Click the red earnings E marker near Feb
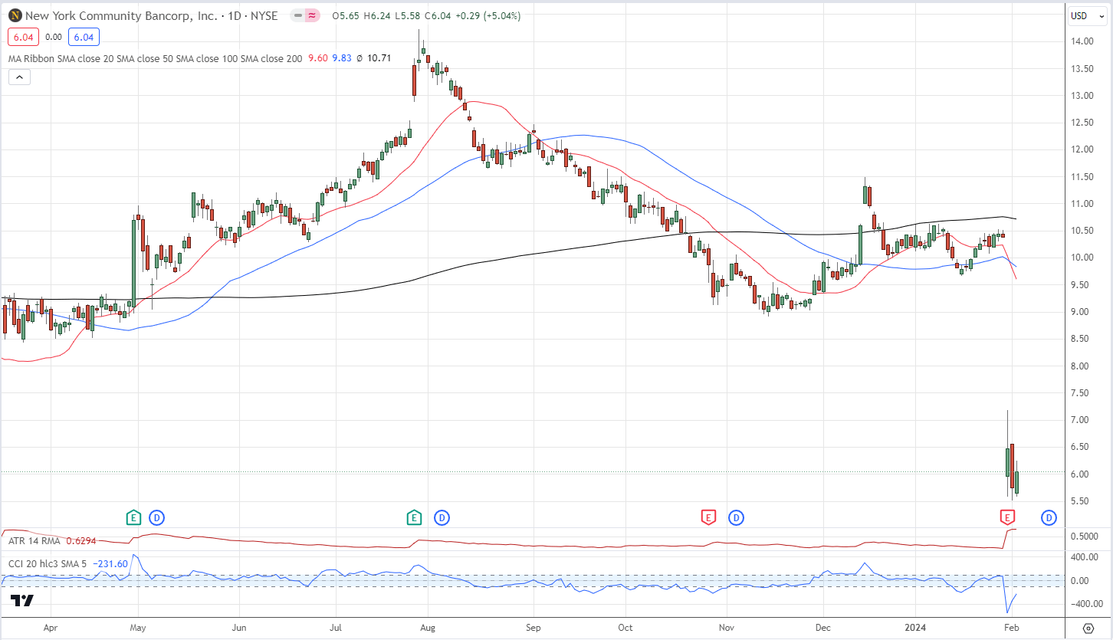 1007,517
